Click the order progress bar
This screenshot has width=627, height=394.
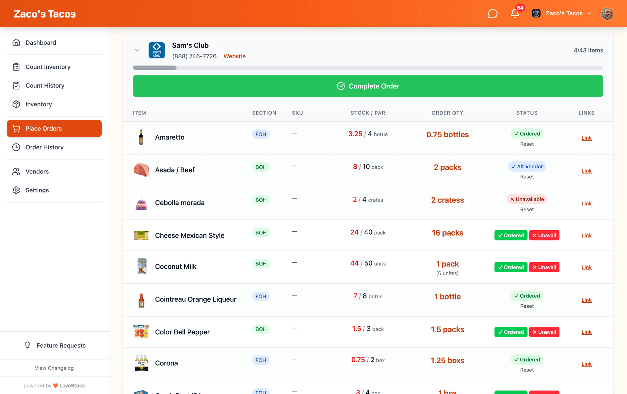click(368, 68)
